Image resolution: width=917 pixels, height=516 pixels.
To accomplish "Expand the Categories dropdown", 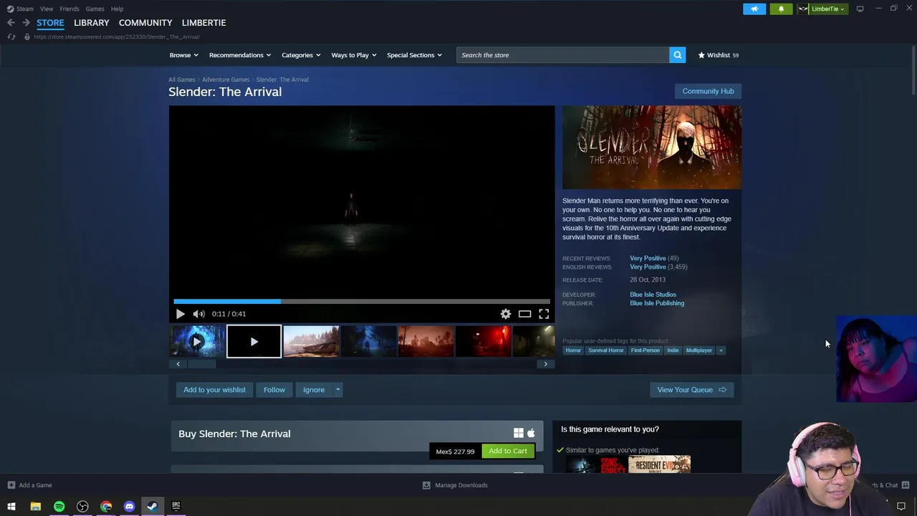I will (x=301, y=55).
